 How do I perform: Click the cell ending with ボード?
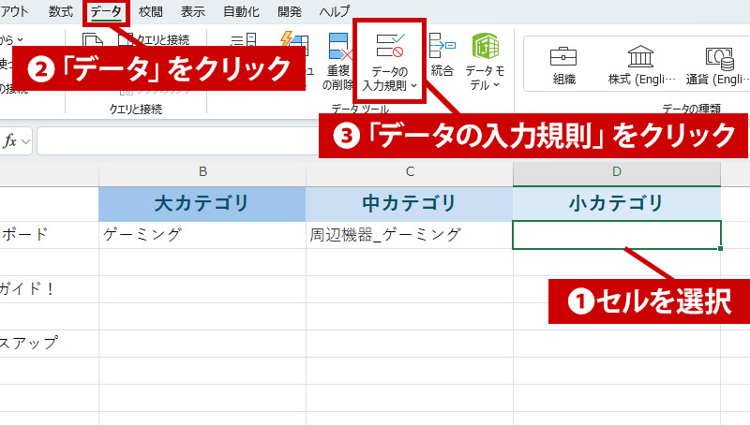pyautogui.click(x=50, y=235)
